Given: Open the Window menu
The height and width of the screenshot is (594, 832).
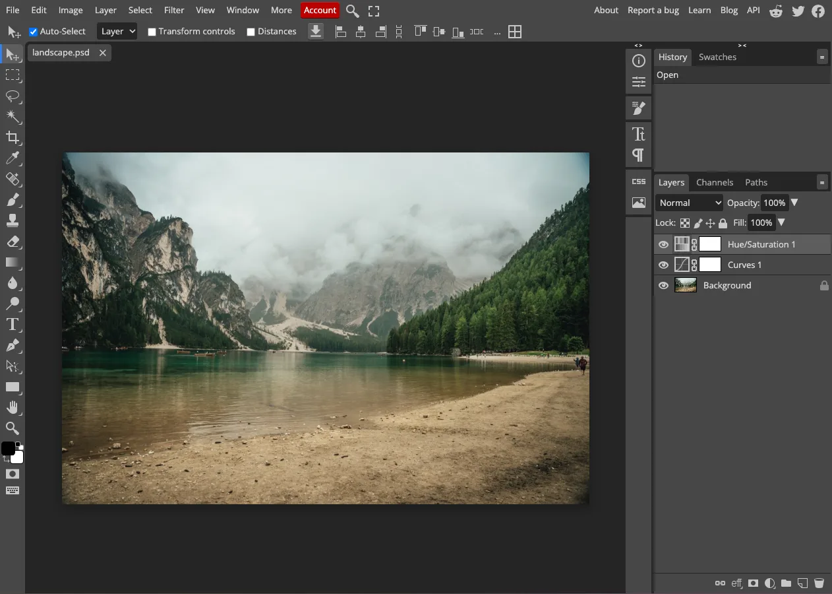Looking at the screenshot, I should 243,10.
